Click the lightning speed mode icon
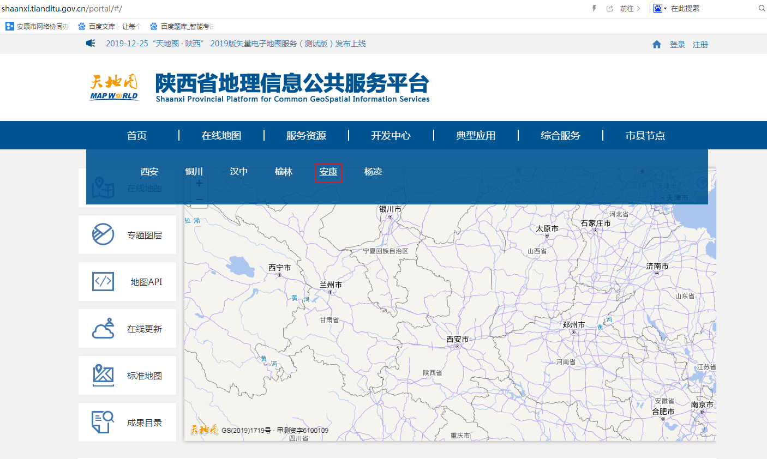This screenshot has height=459, width=767. tap(594, 8)
